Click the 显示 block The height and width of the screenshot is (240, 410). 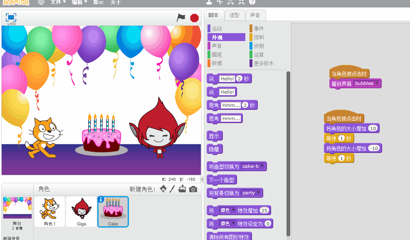point(215,136)
